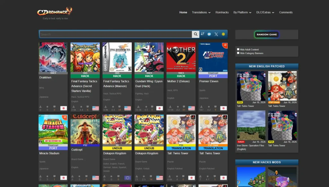The width and height of the screenshot is (329, 187).
Task: Click HACK banner on Mother 2 card
Action: [x=181, y=76]
